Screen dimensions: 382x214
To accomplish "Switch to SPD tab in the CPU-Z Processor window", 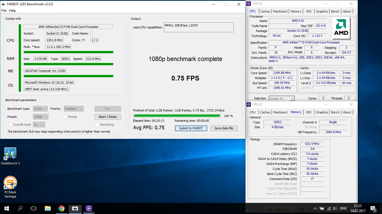I will click(x=308, y=11).
